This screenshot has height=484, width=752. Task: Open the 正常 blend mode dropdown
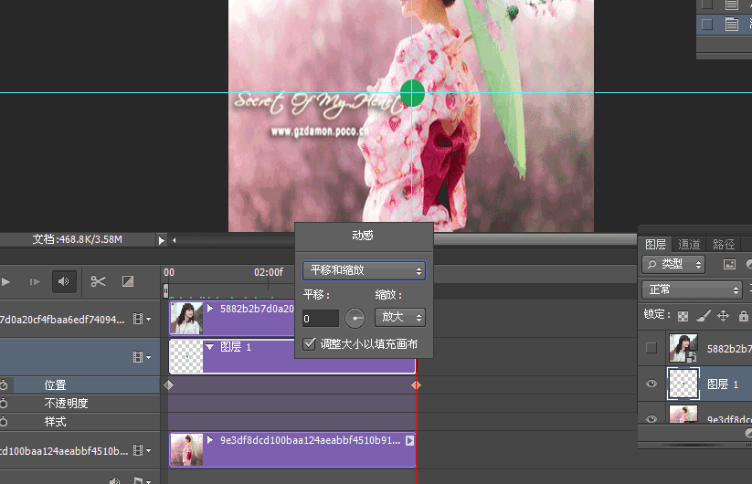[x=692, y=289]
